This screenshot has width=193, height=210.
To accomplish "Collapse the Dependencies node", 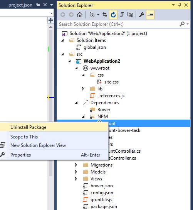I will [76, 103].
